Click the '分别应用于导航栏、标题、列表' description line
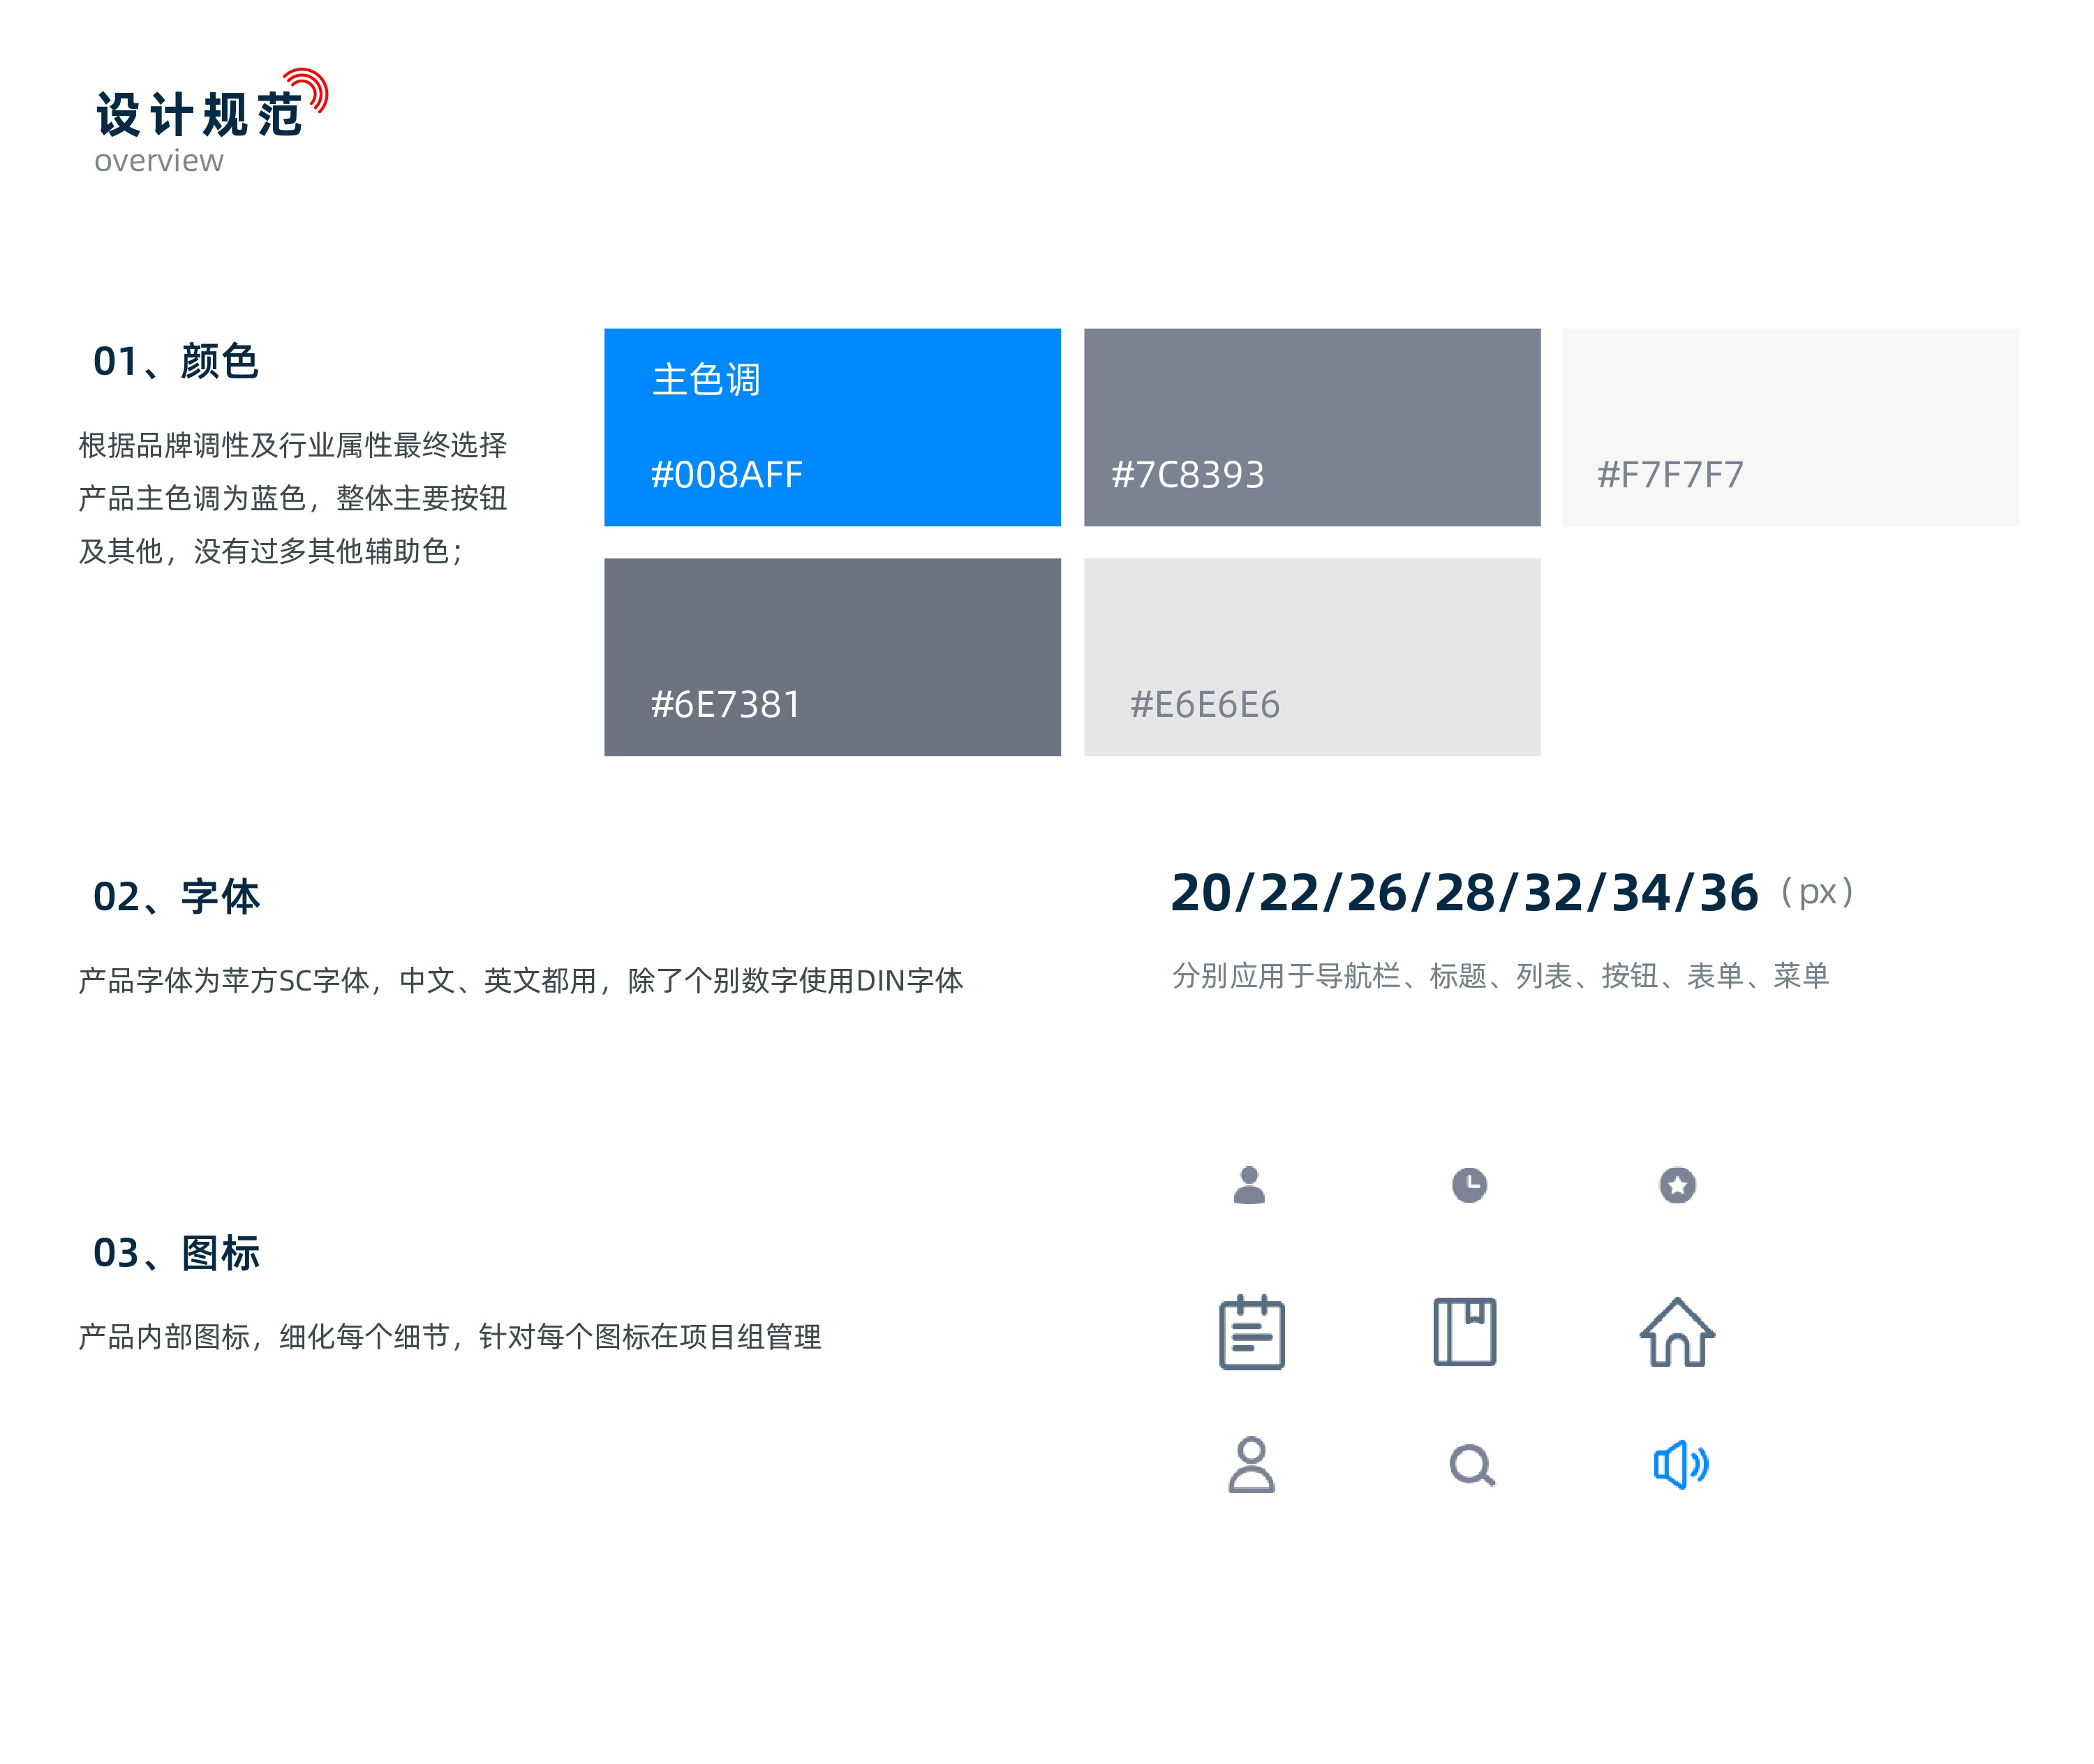 coord(1500,975)
